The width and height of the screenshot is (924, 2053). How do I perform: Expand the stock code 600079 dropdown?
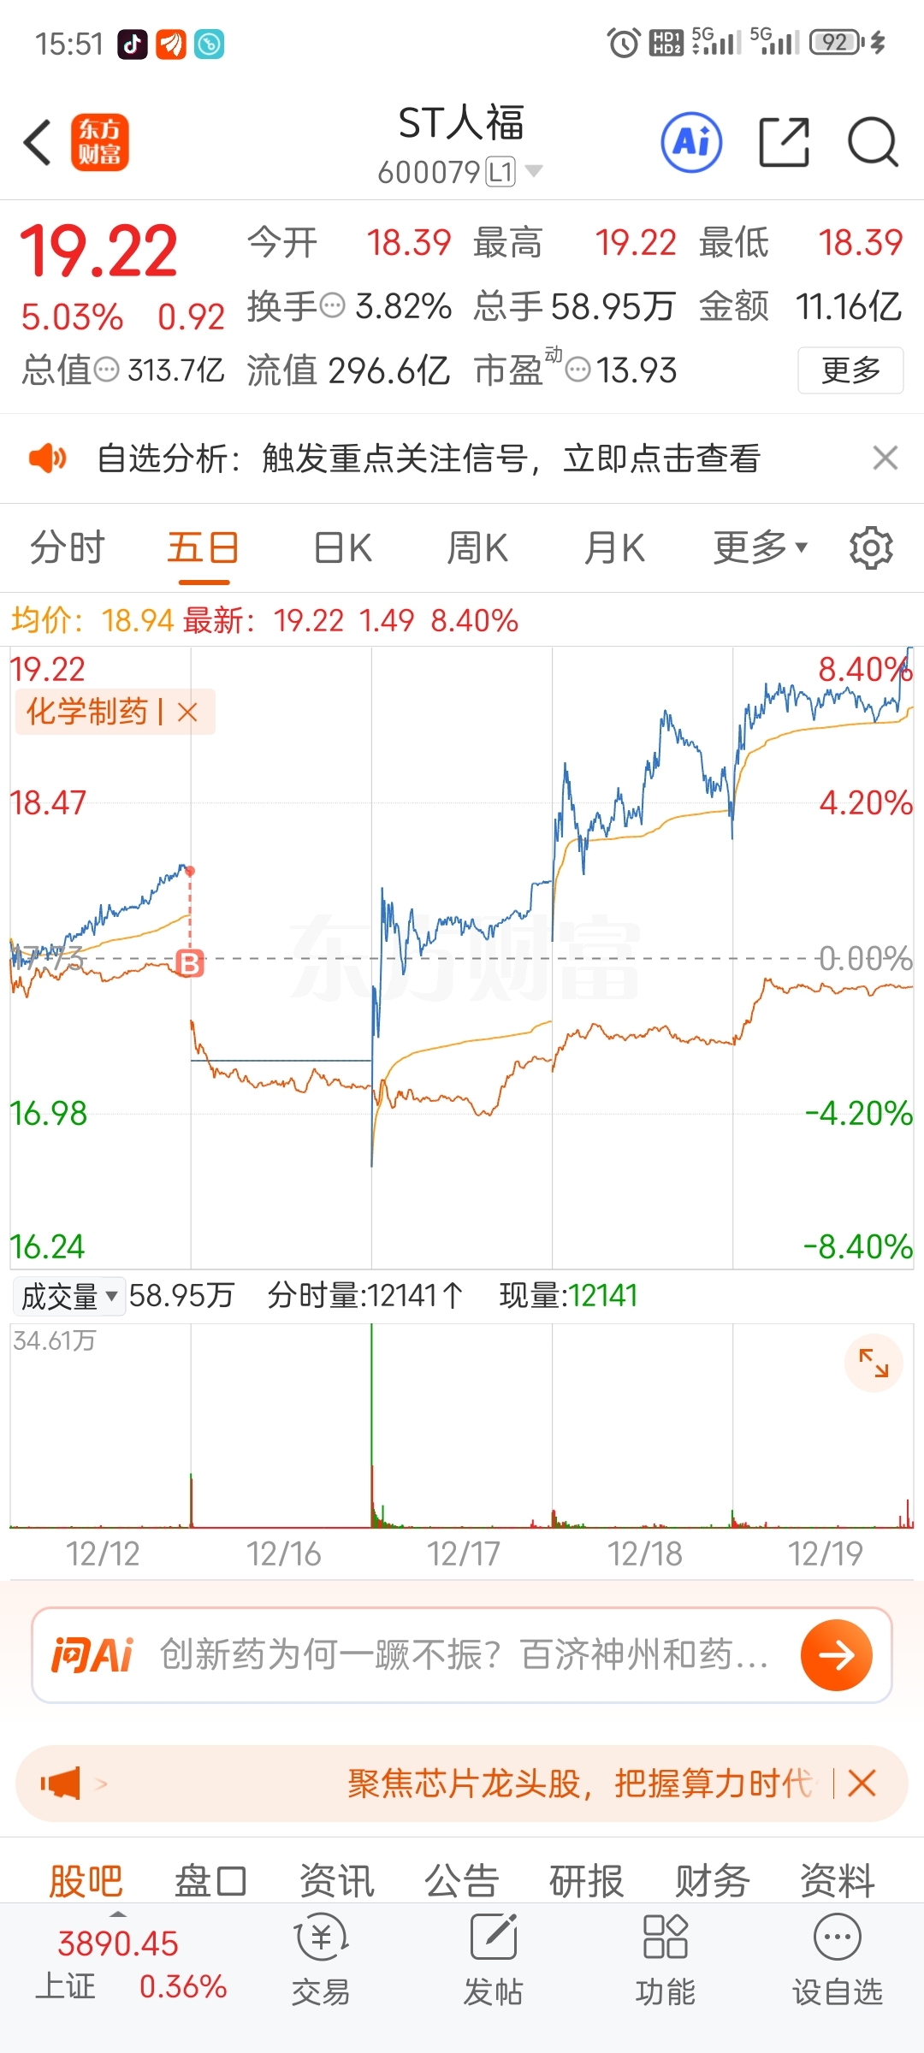[x=533, y=171]
